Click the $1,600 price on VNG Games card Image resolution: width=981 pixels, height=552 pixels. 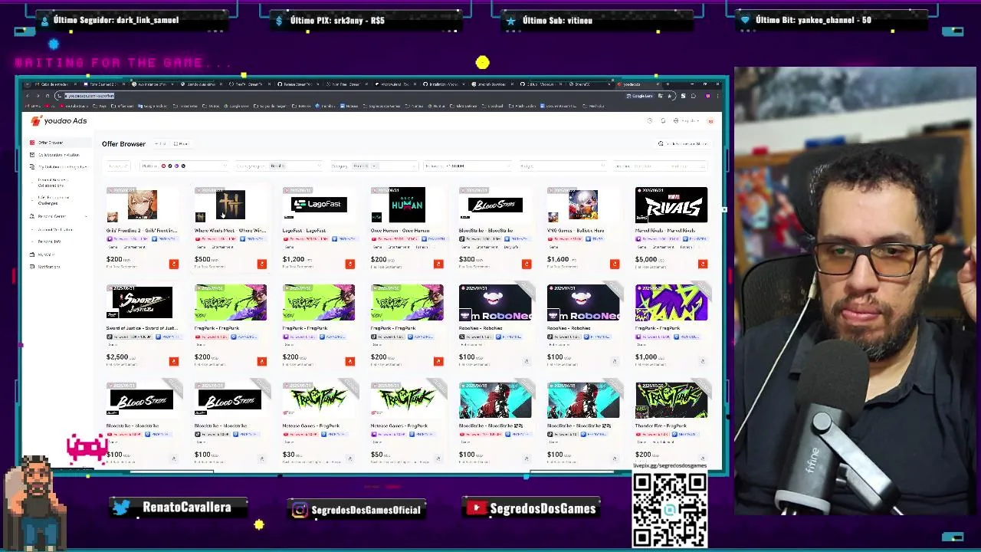pos(558,260)
